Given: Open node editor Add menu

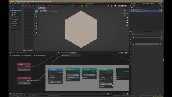Looking at the screenshot, I should (21, 53).
